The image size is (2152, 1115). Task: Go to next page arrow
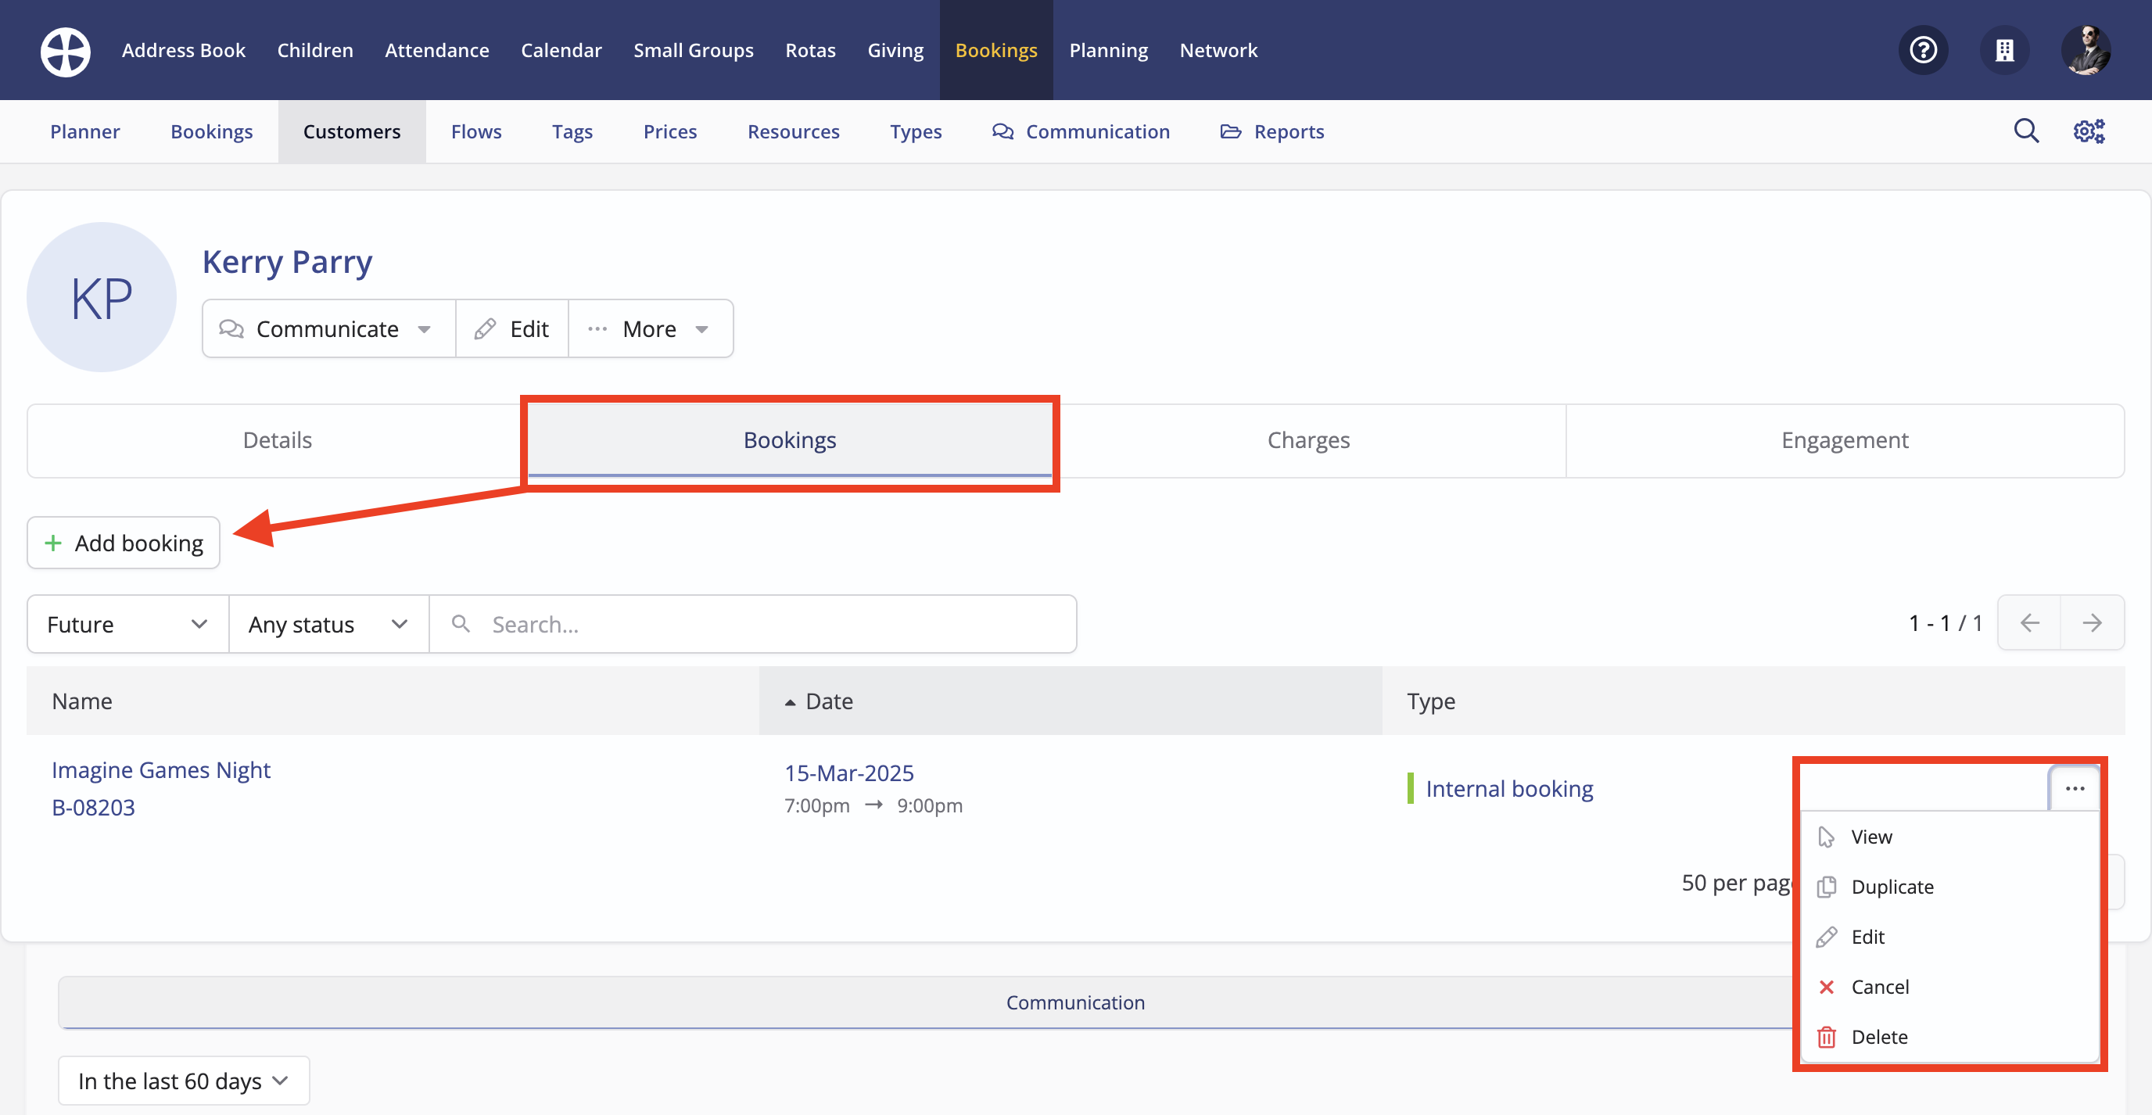point(2092,623)
